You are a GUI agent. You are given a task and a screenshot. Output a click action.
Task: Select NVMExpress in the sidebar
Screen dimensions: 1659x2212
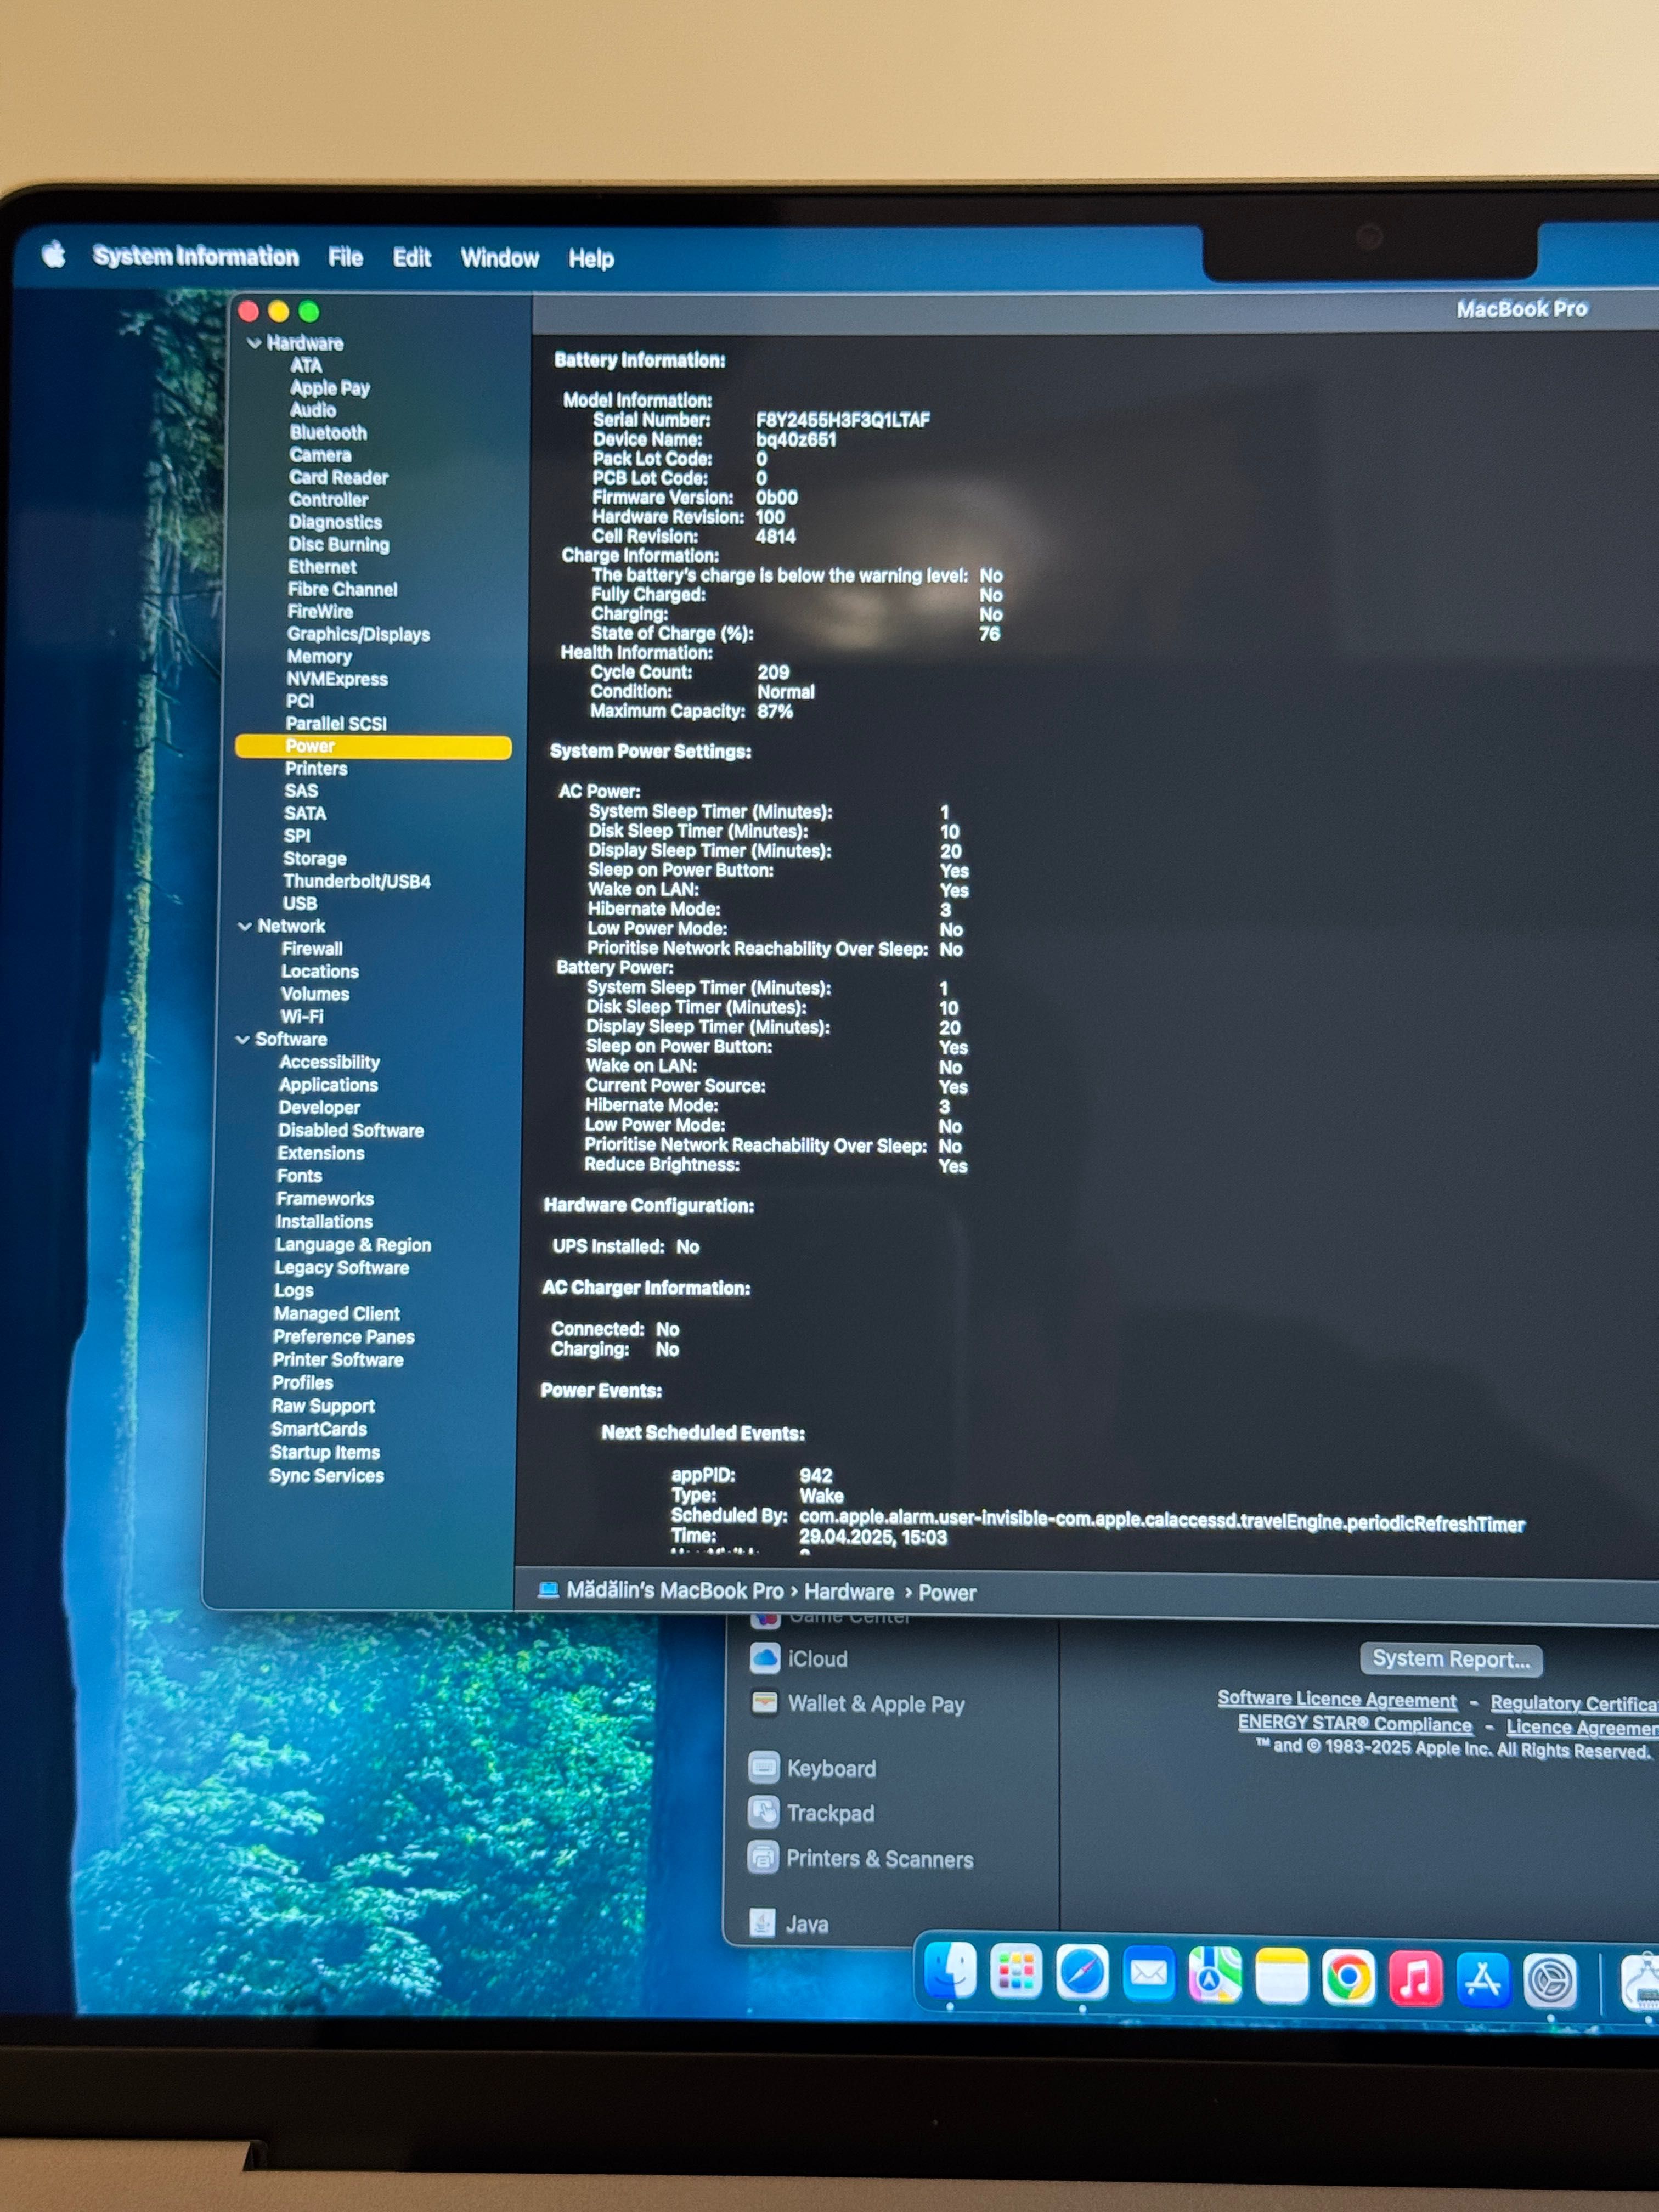[x=337, y=679]
